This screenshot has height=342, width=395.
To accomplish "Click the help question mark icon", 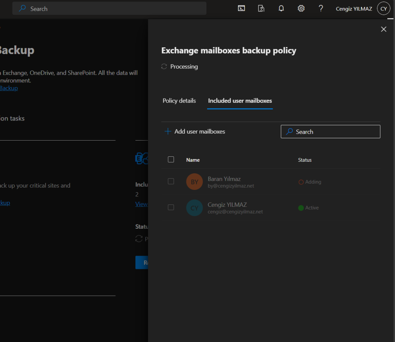I will pyautogui.click(x=321, y=8).
